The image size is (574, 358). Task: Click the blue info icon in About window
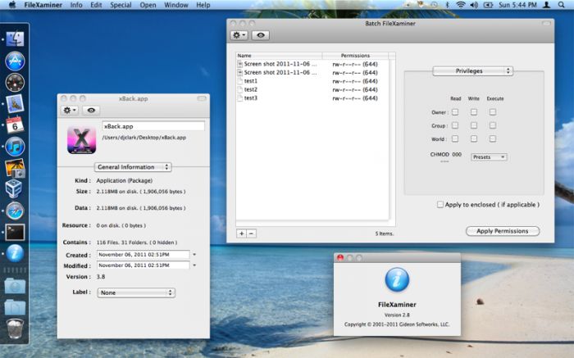[397, 279]
